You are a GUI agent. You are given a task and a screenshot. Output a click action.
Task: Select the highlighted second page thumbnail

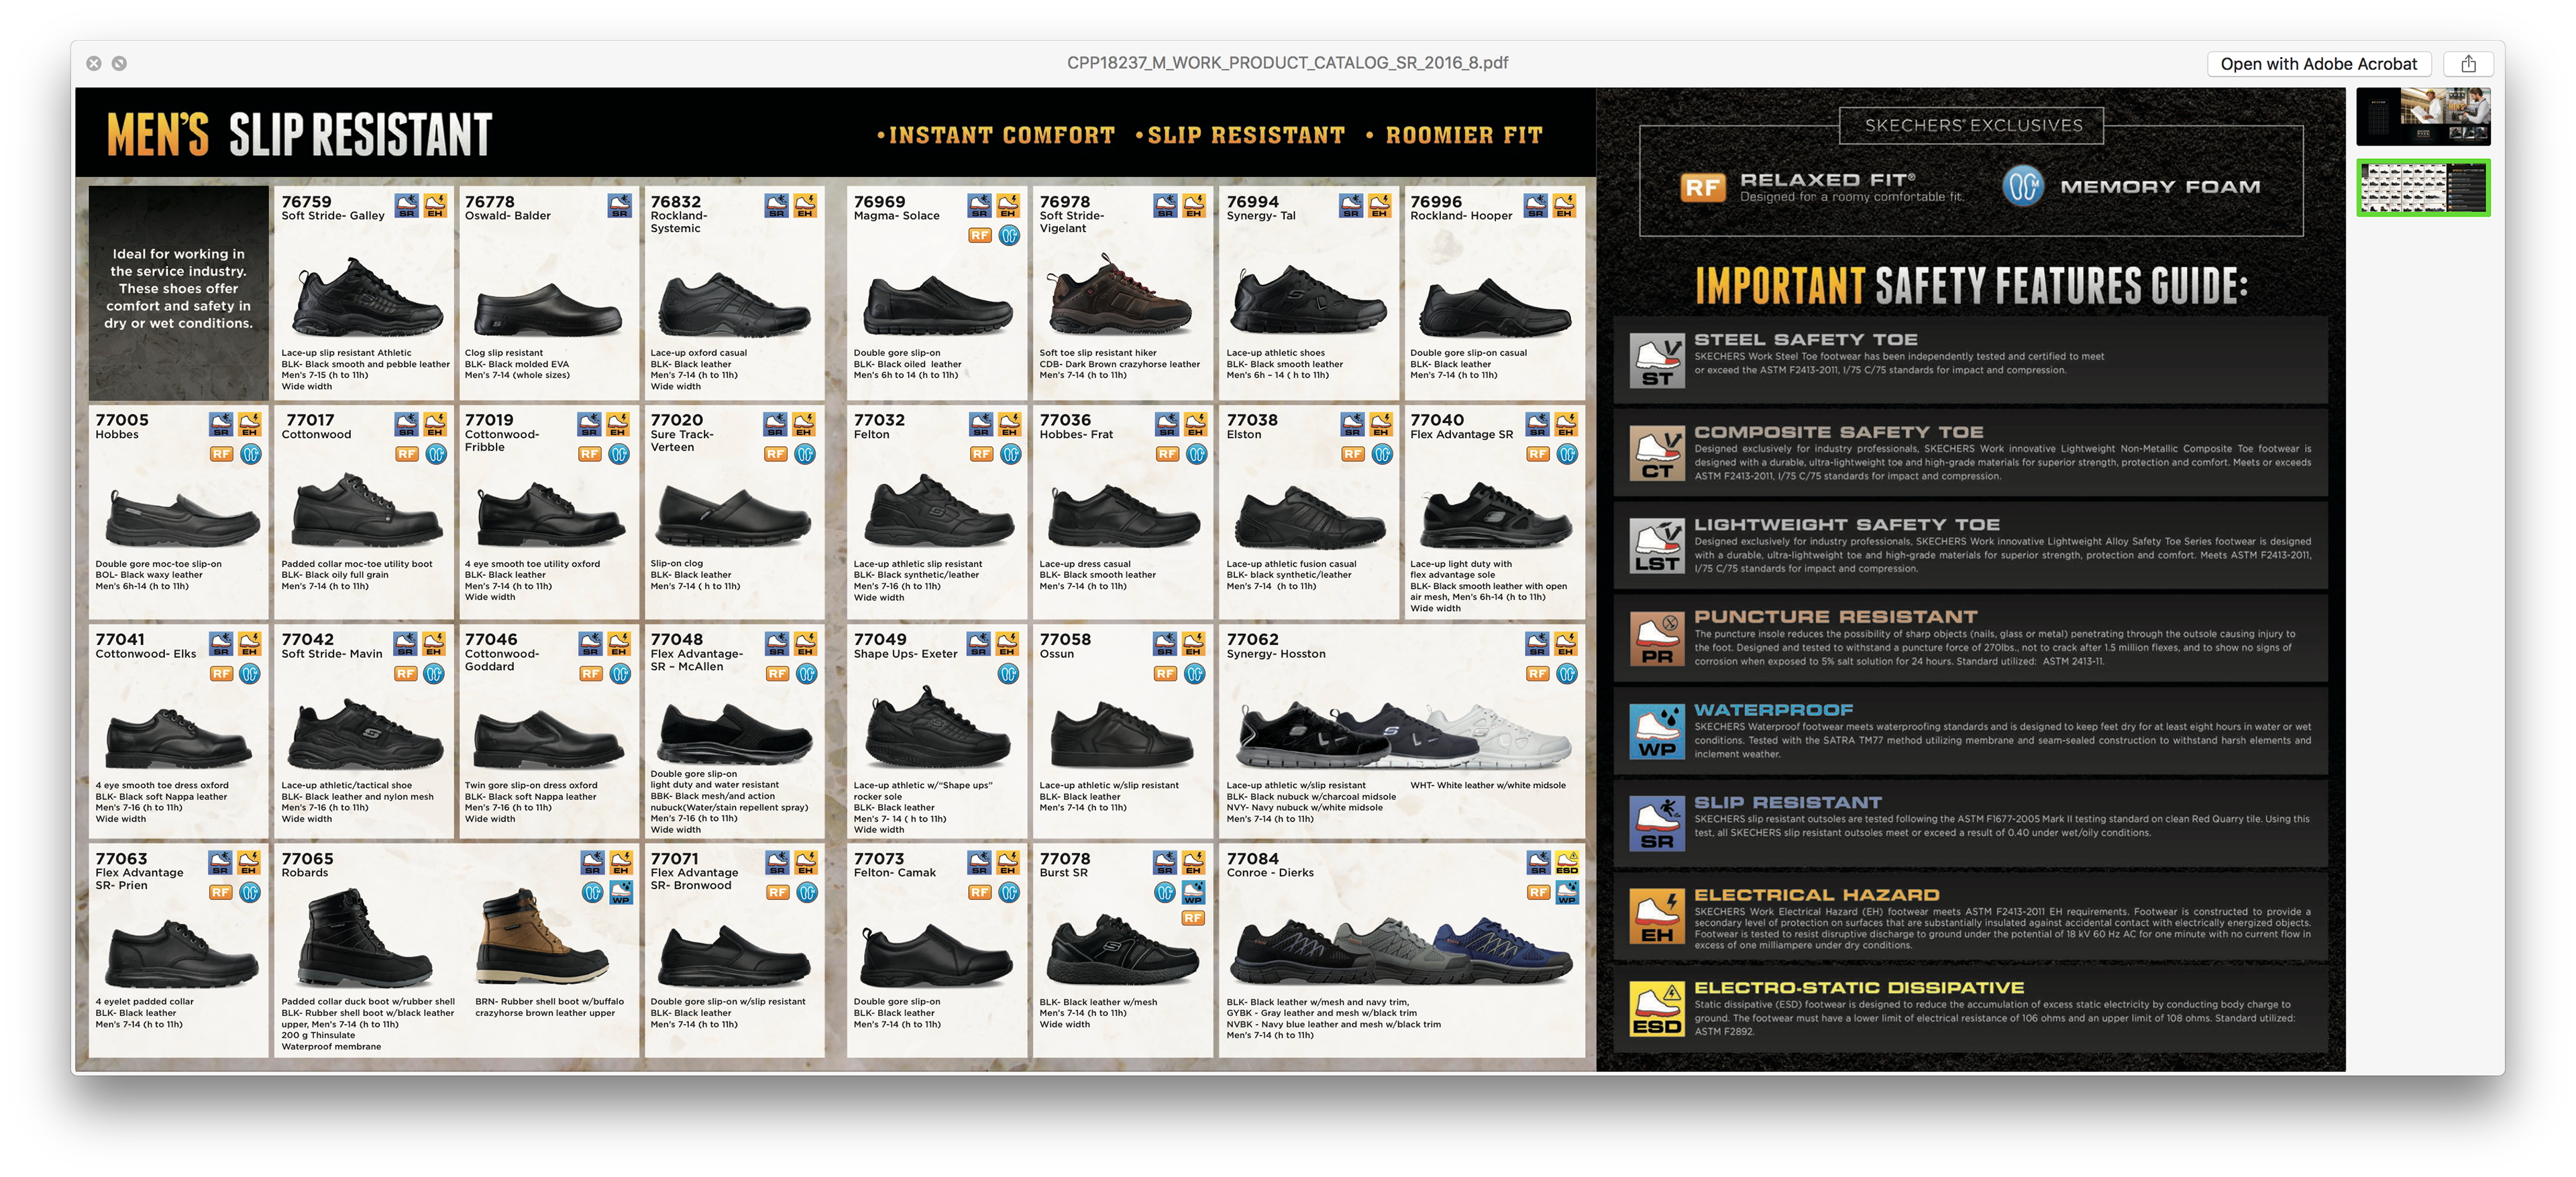[2423, 187]
